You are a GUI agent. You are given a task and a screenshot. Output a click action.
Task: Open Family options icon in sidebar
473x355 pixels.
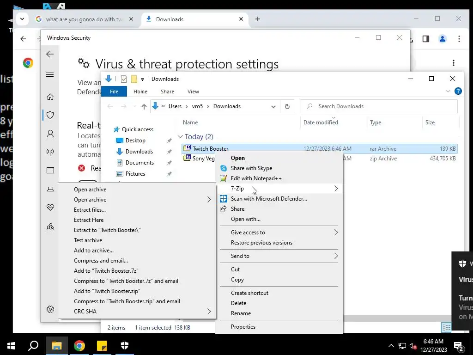(50, 226)
